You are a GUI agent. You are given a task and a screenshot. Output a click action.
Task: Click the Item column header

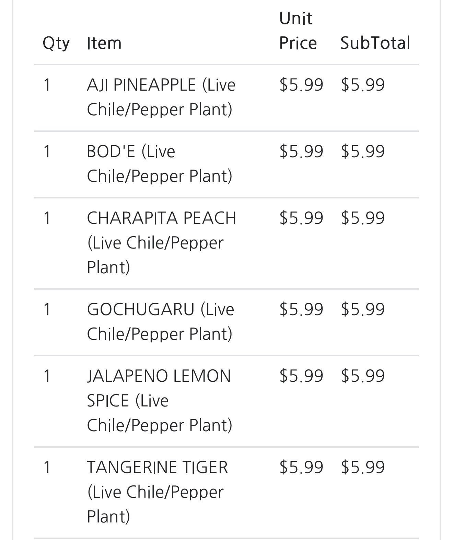(x=104, y=43)
